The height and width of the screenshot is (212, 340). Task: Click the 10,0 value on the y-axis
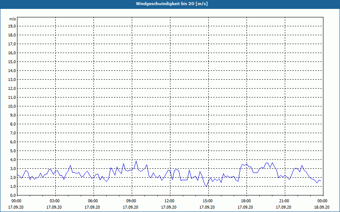pyautogui.click(x=12, y=106)
